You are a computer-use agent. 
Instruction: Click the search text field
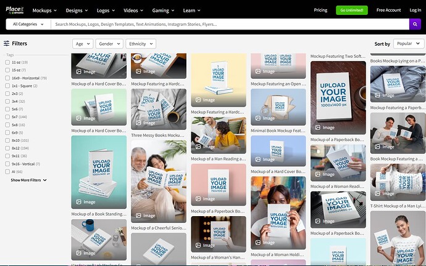[x=230, y=24]
